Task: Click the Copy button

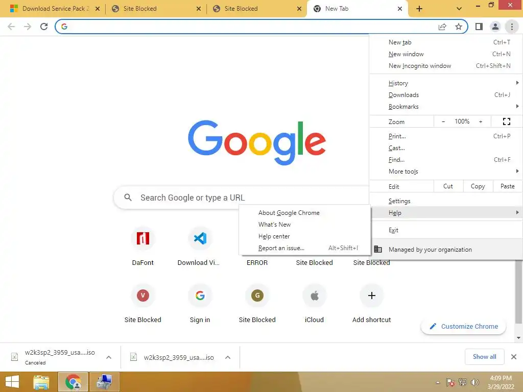Action: click(x=478, y=186)
